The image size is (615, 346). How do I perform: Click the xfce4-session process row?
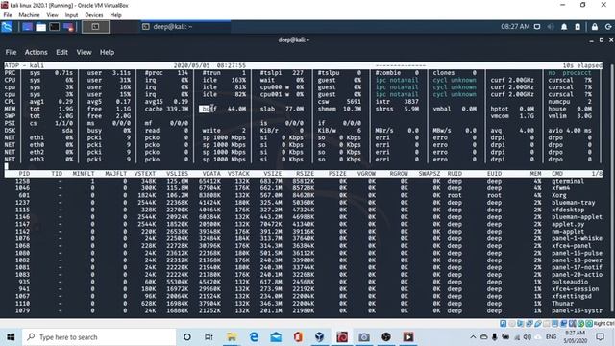pos(304,289)
